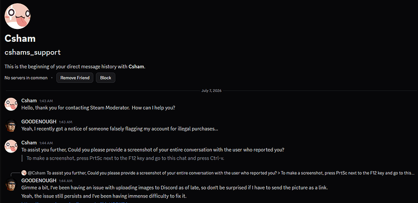Click GOODENOUGH's avatar beside the 'Gimme a bit' message
The width and height of the screenshot is (418, 203).
coord(11,184)
